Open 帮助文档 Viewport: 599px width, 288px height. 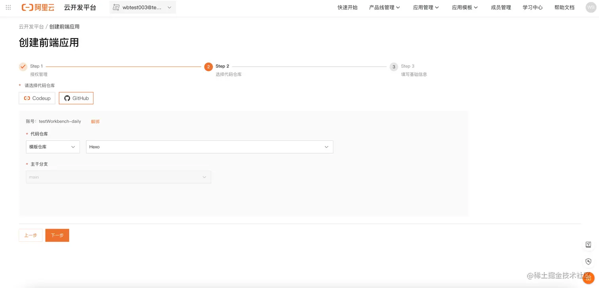coord(564,8)
